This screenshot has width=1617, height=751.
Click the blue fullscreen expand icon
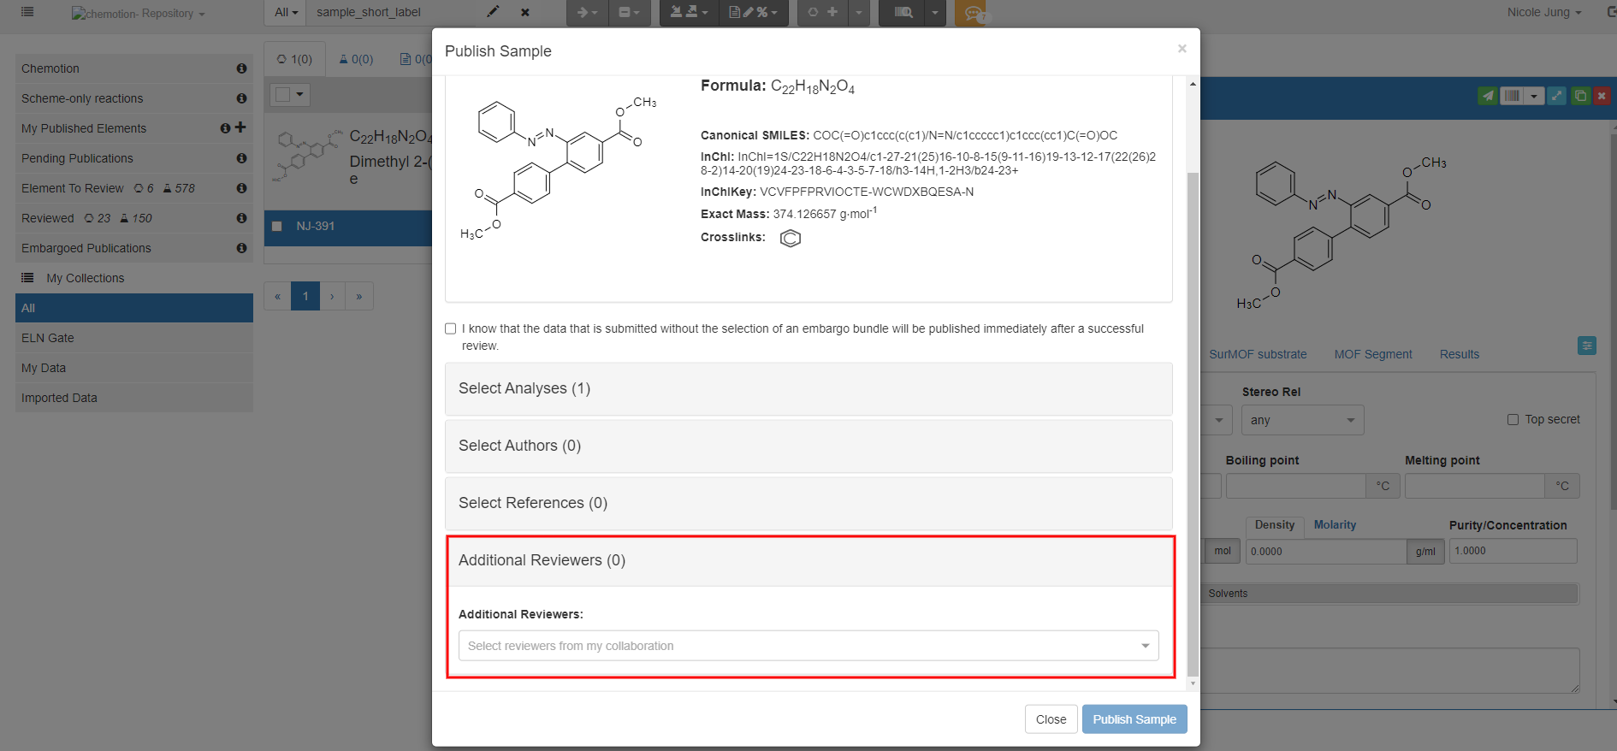click(1557, 96)
